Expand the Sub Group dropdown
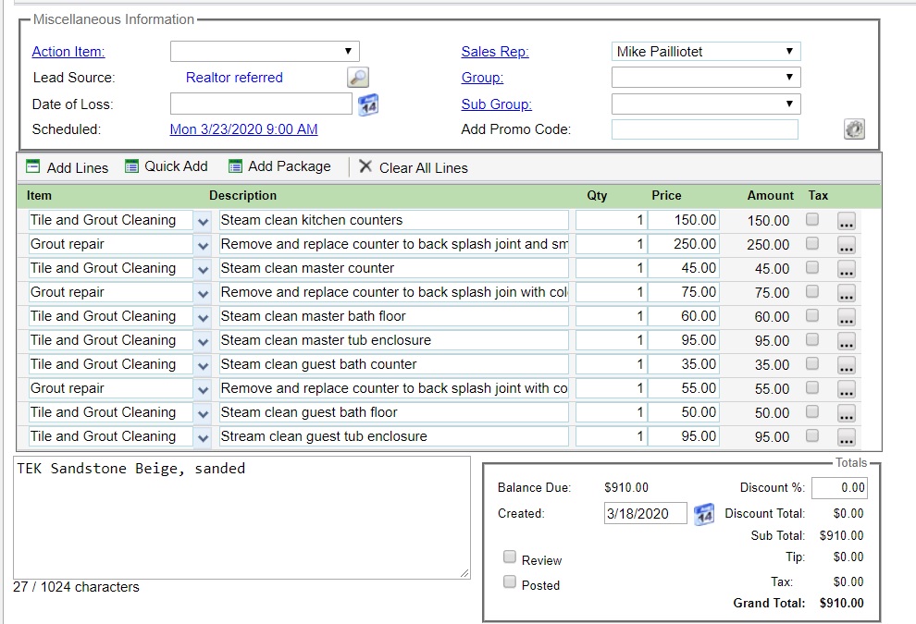The height and width of the screenshot is (624, 916). 706,104
